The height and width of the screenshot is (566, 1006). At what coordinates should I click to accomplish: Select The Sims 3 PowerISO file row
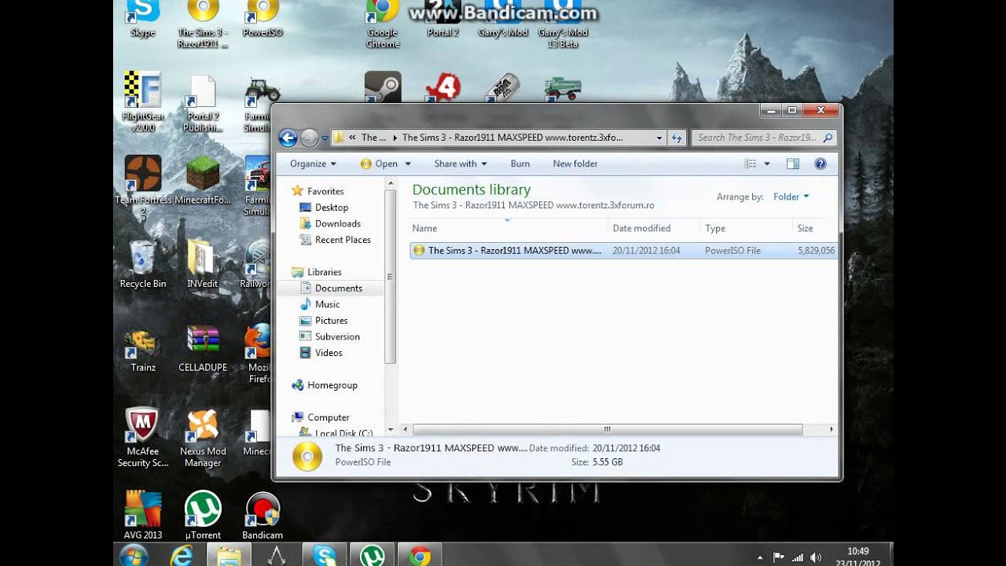[622, 251]
